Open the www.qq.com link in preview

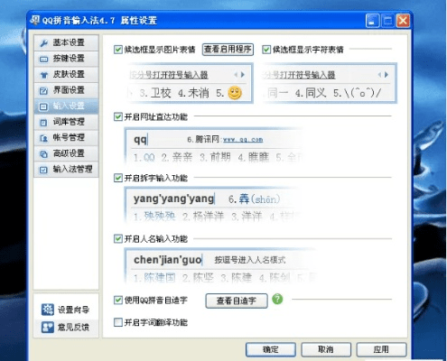tap(243, 140)
